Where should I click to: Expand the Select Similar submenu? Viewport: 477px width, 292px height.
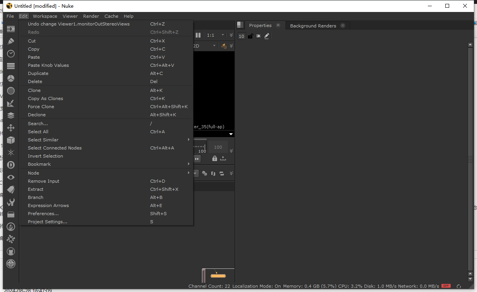tap(106, 140)
